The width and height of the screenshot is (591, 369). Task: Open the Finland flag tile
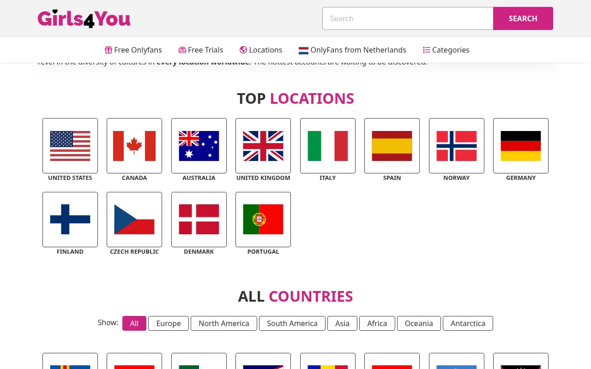(70, 220)
